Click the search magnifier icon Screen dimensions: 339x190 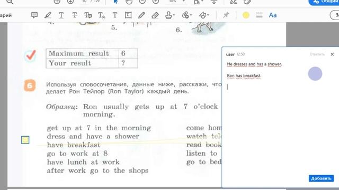[10, 2]
